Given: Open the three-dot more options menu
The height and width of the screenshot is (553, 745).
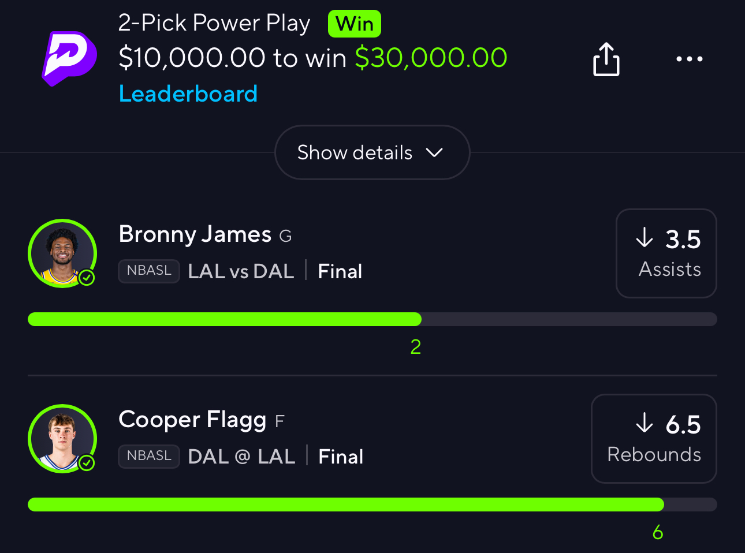Looking at the screenshot, I should tap(689, 59).
